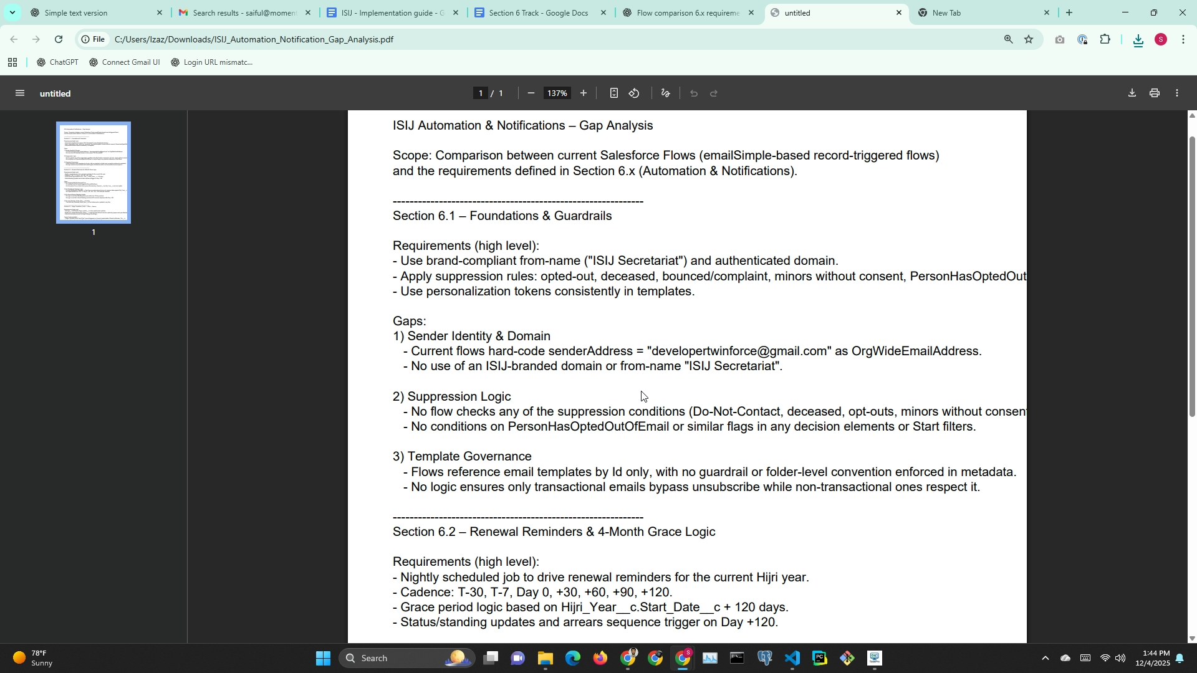Switch to Flow comparison 6.x tab

point(687,12)
